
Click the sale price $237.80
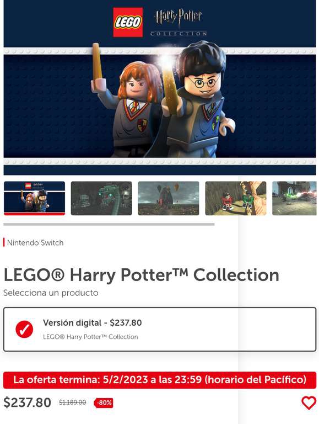(27, 402)
